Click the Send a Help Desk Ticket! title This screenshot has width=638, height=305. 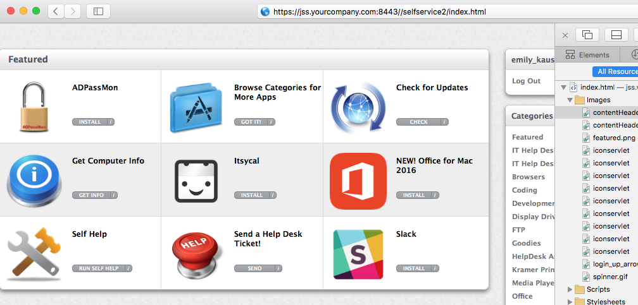pos(268,239)
